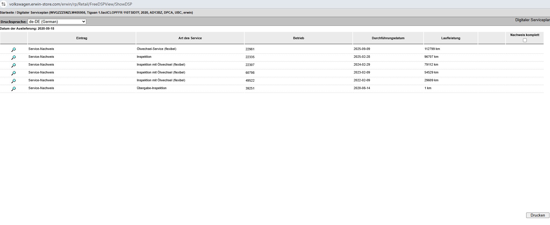Open the Übergabe-Inspektion entry magnifier icon
The width and height of the screenshot is (550, 225).
pos(13,89)
